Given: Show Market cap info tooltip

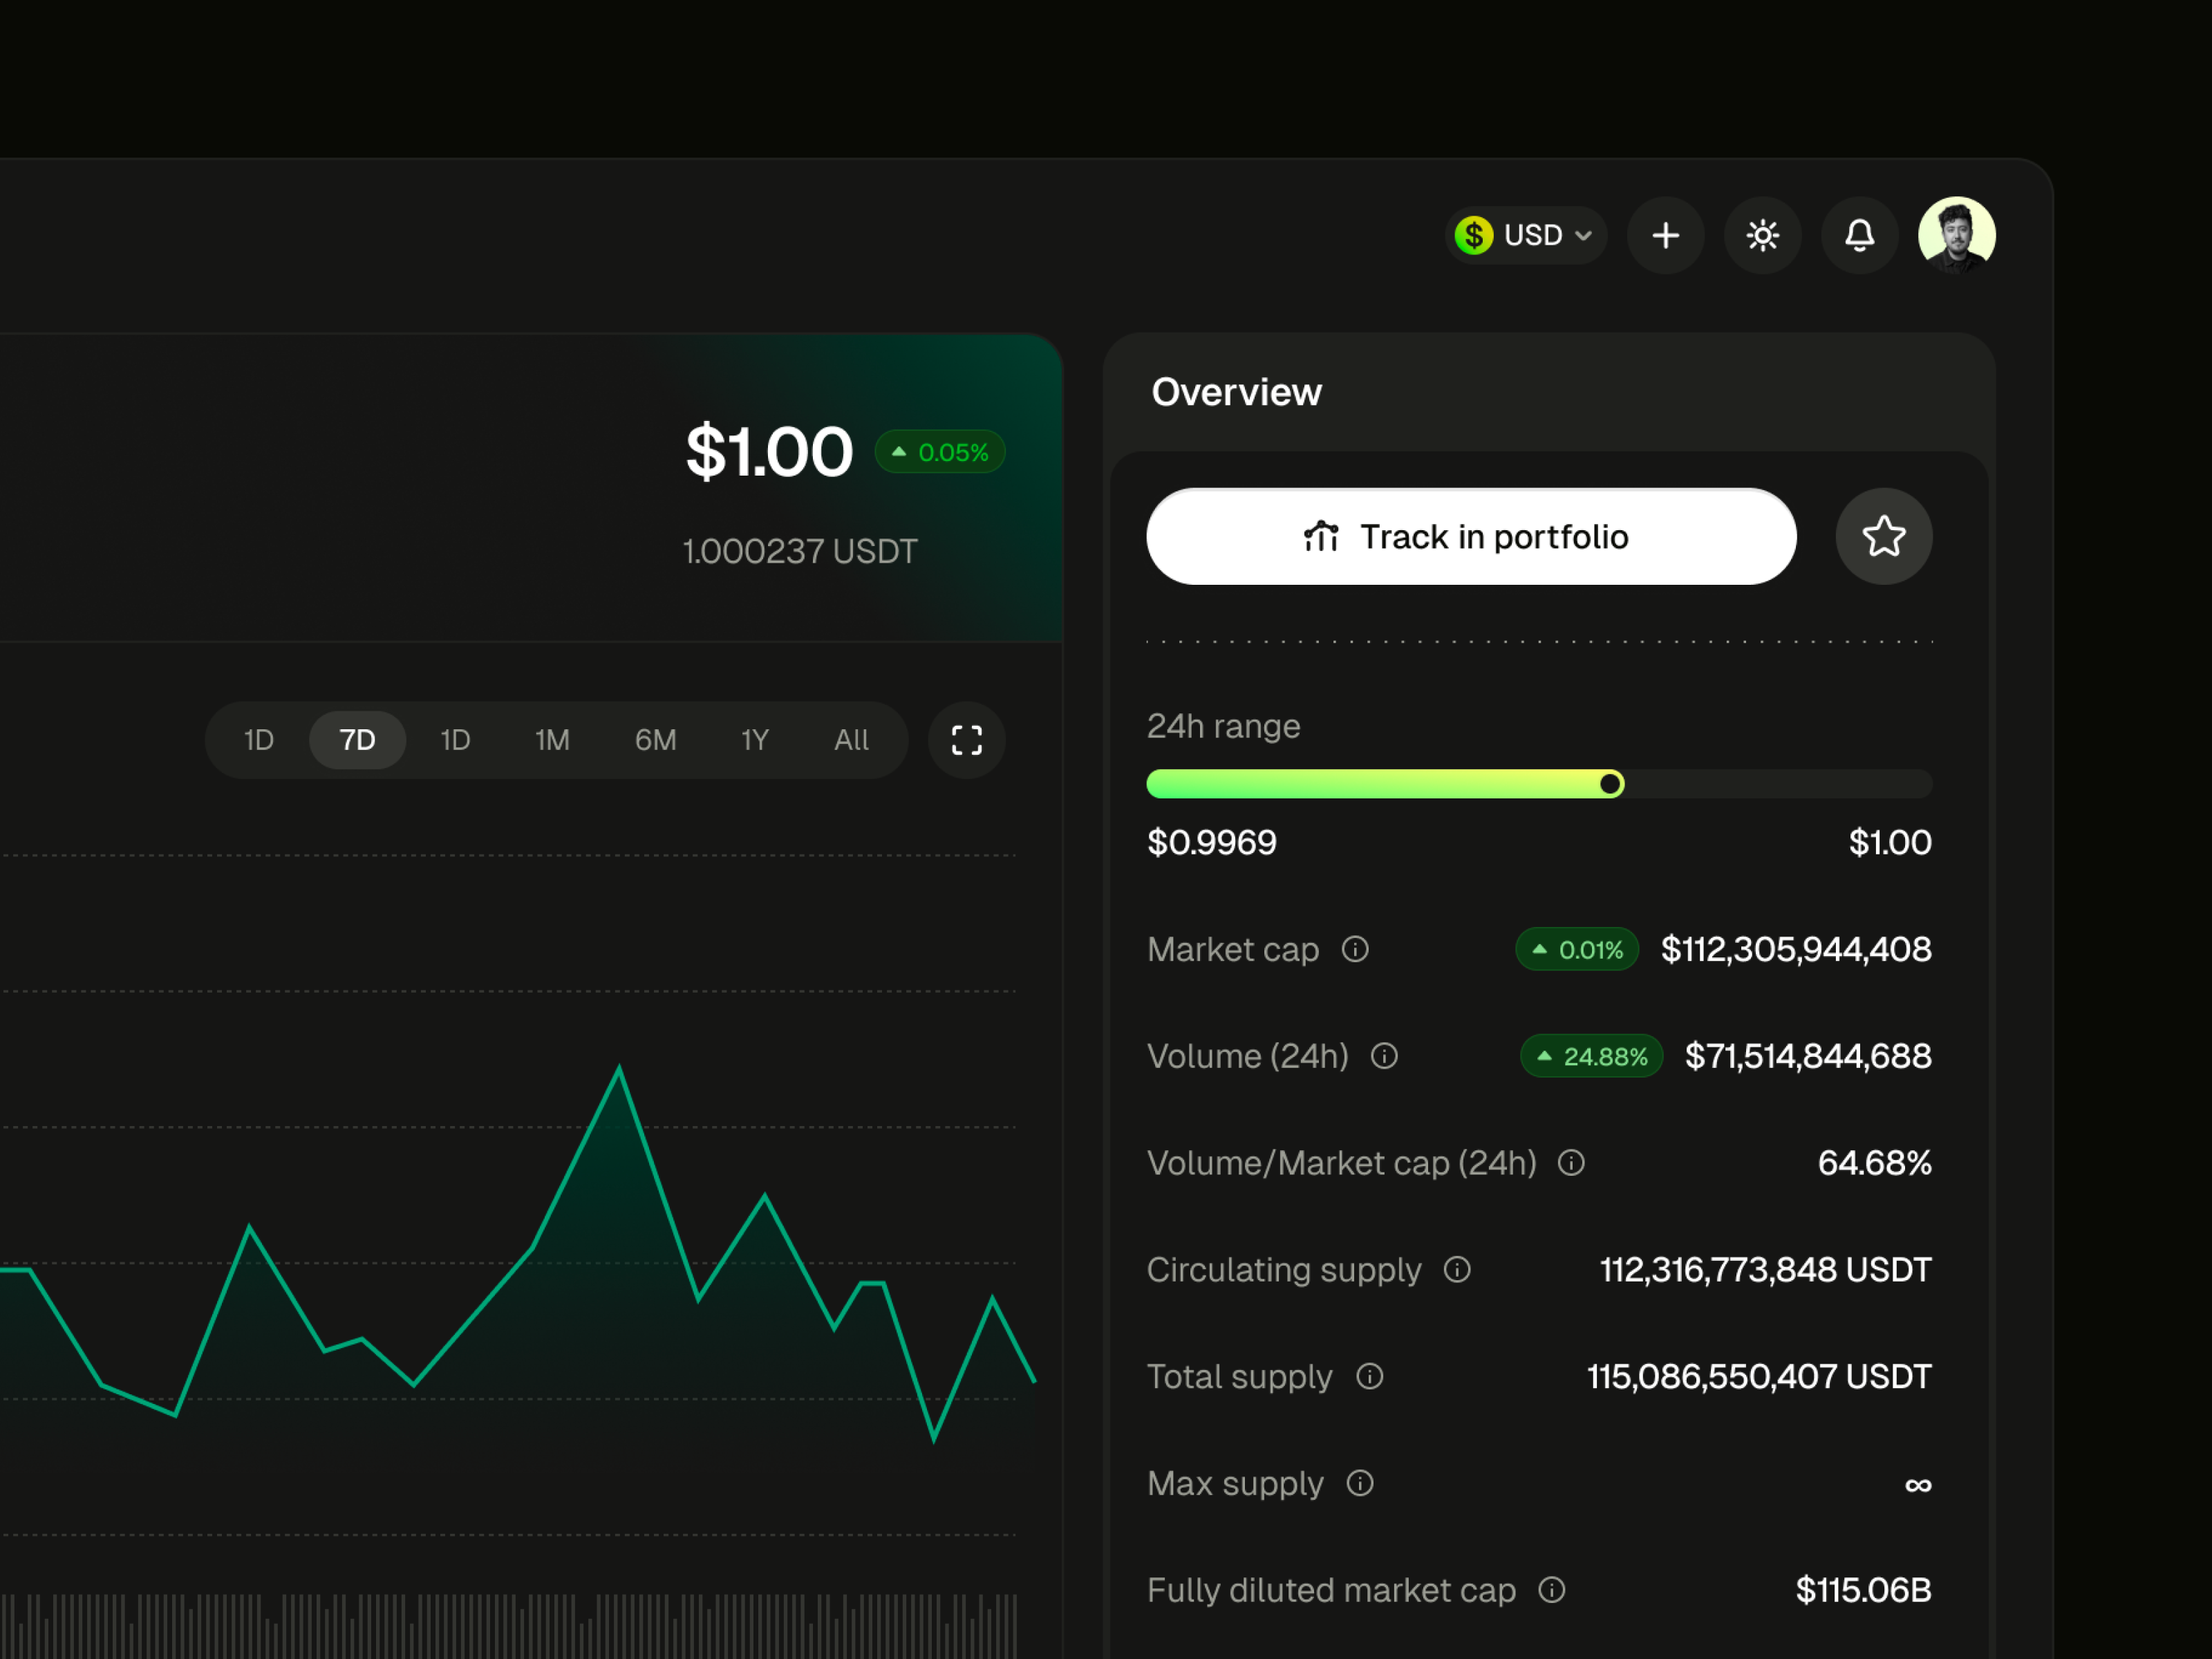Looking at the screenshot, I should click(1355, 949).
